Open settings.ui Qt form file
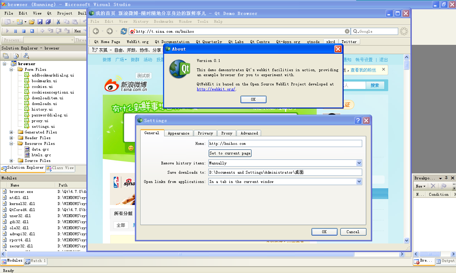This screenshot has height=273, width=456. (x=43, y=126)
